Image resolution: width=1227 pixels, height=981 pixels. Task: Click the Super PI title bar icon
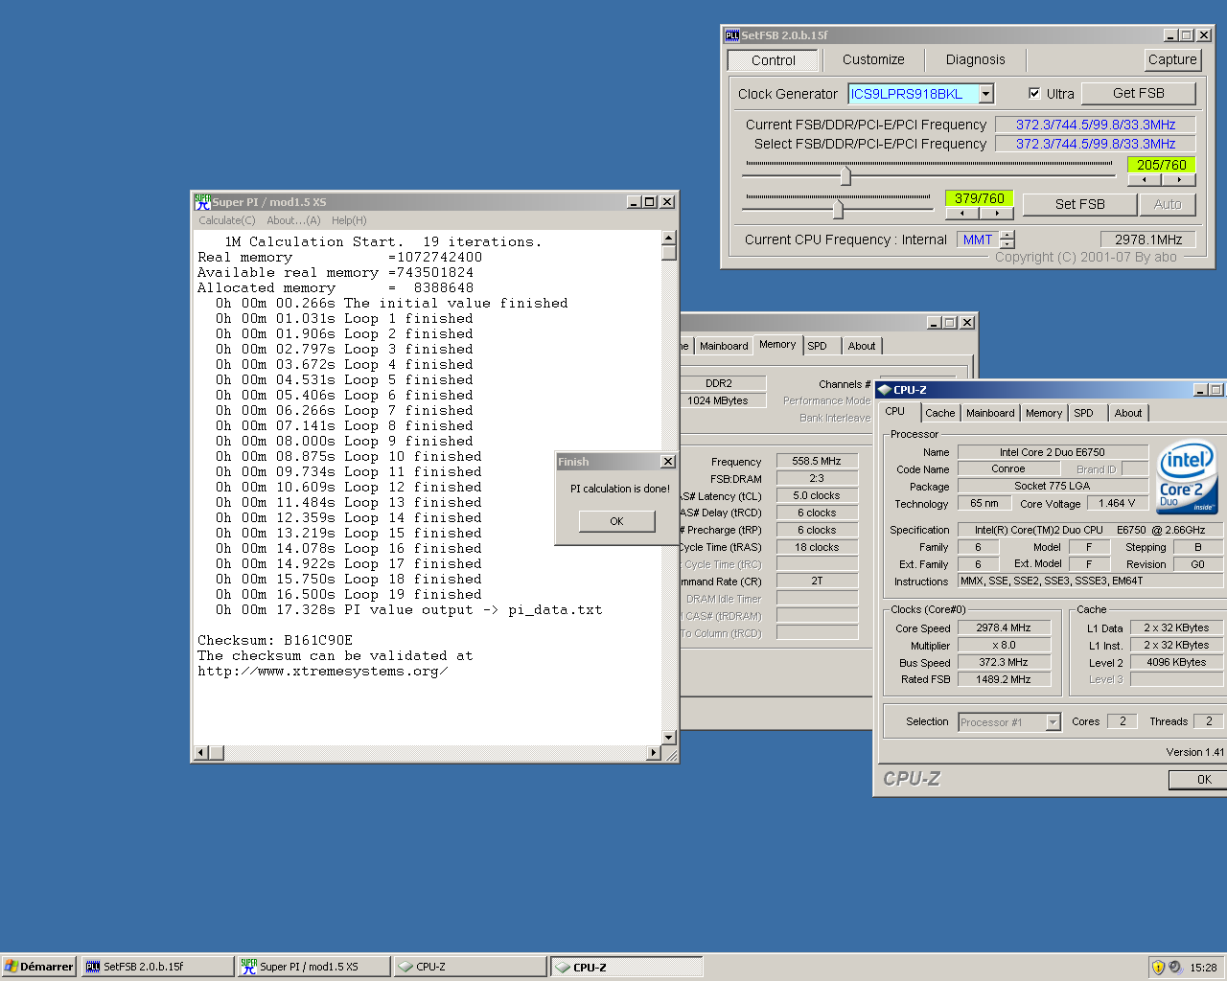(x=202, y=202)
